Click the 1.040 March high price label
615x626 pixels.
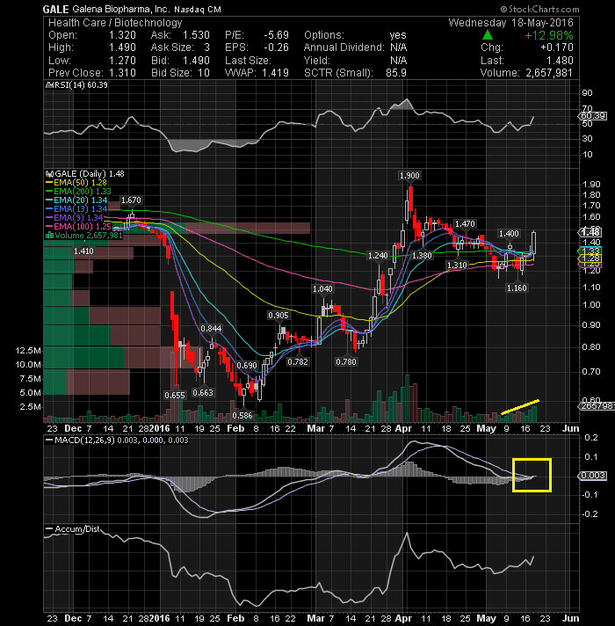[322, 288]
